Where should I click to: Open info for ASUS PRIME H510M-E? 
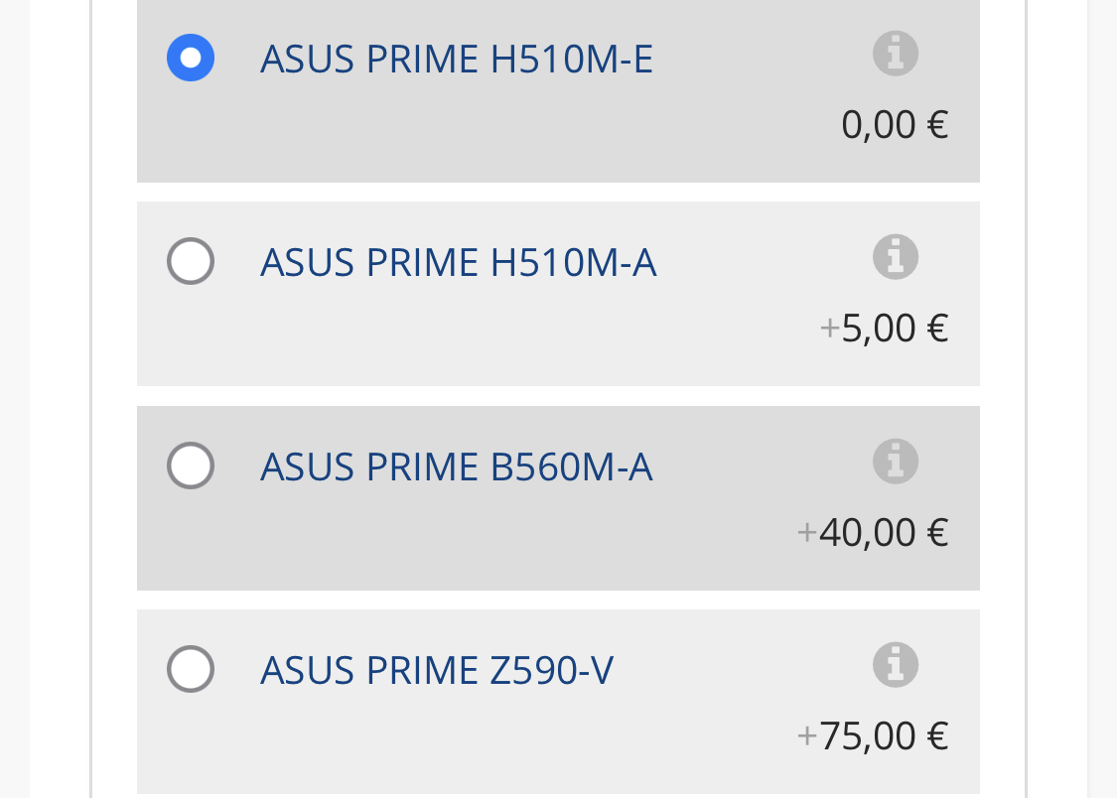[895, 54]
